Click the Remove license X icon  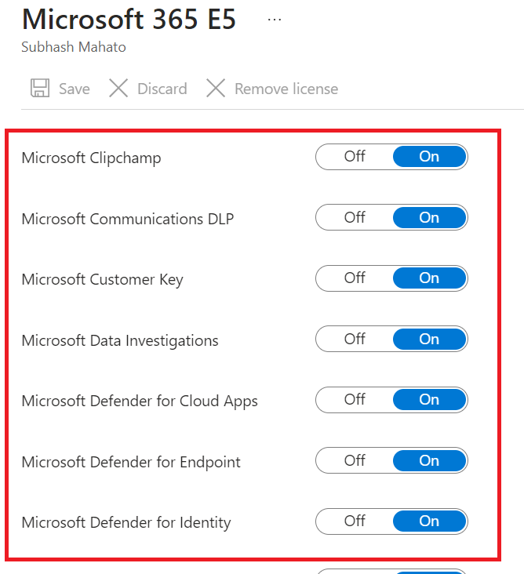point(216,88)
